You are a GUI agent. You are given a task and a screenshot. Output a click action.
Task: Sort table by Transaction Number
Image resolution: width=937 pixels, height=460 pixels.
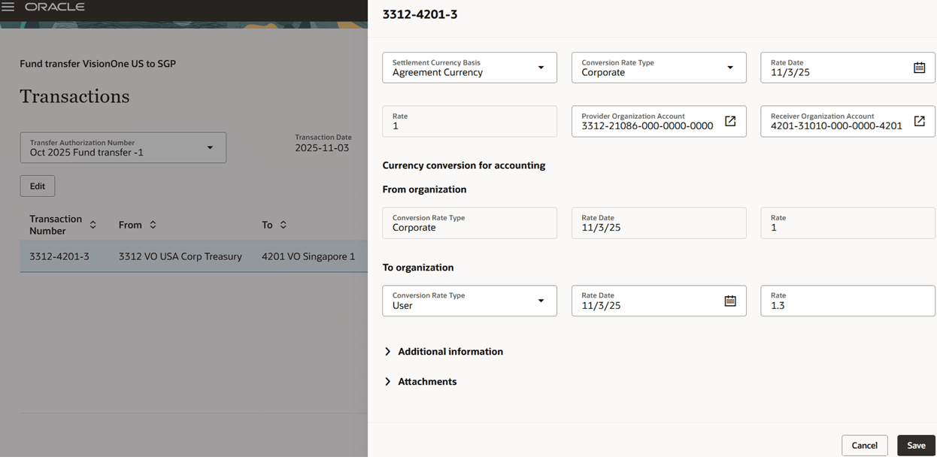(x=92, y=225)
